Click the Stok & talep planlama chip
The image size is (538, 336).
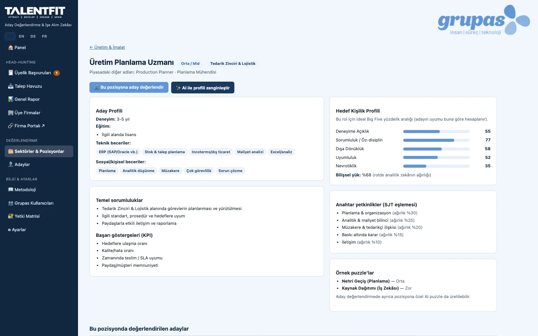pyautogui.click(x=165, y=152)
